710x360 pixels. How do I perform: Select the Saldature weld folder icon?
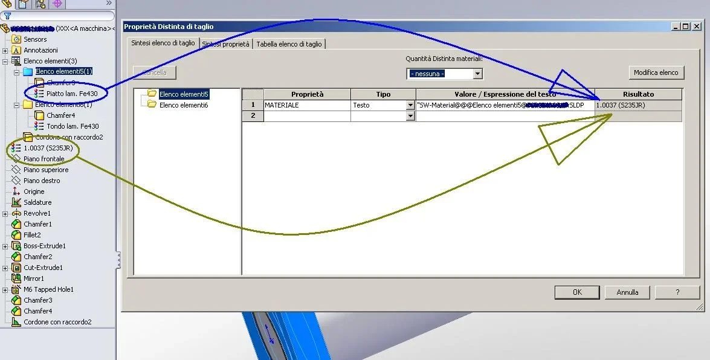16,202
